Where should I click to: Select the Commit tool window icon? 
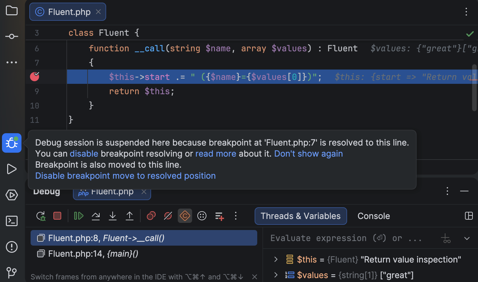(12, 36)
